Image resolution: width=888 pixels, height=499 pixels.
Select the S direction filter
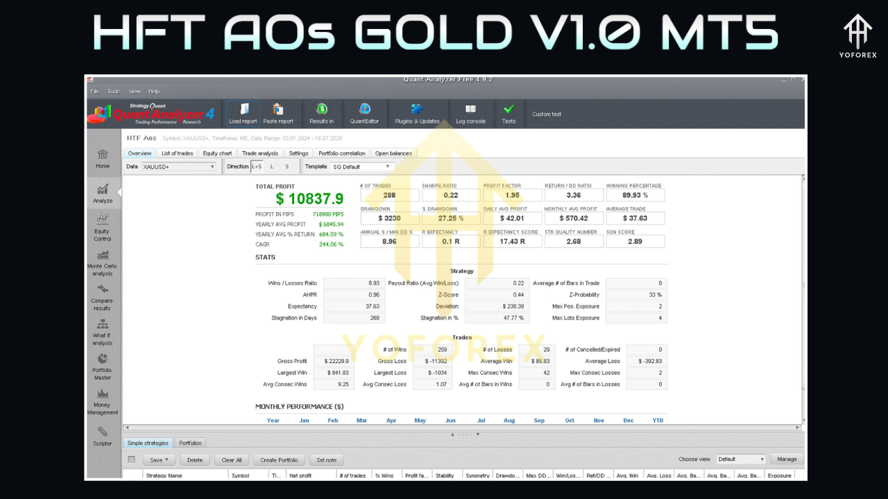[287, 166]
